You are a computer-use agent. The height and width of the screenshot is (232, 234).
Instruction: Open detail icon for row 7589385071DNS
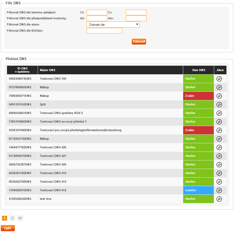click(x=219, y=96)
